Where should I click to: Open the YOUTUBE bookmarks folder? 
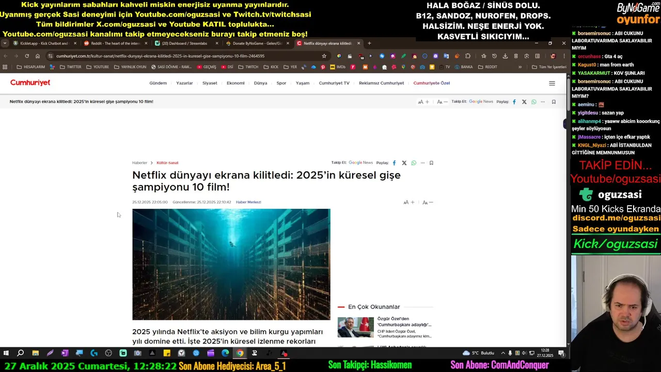(x=98, y=67)
